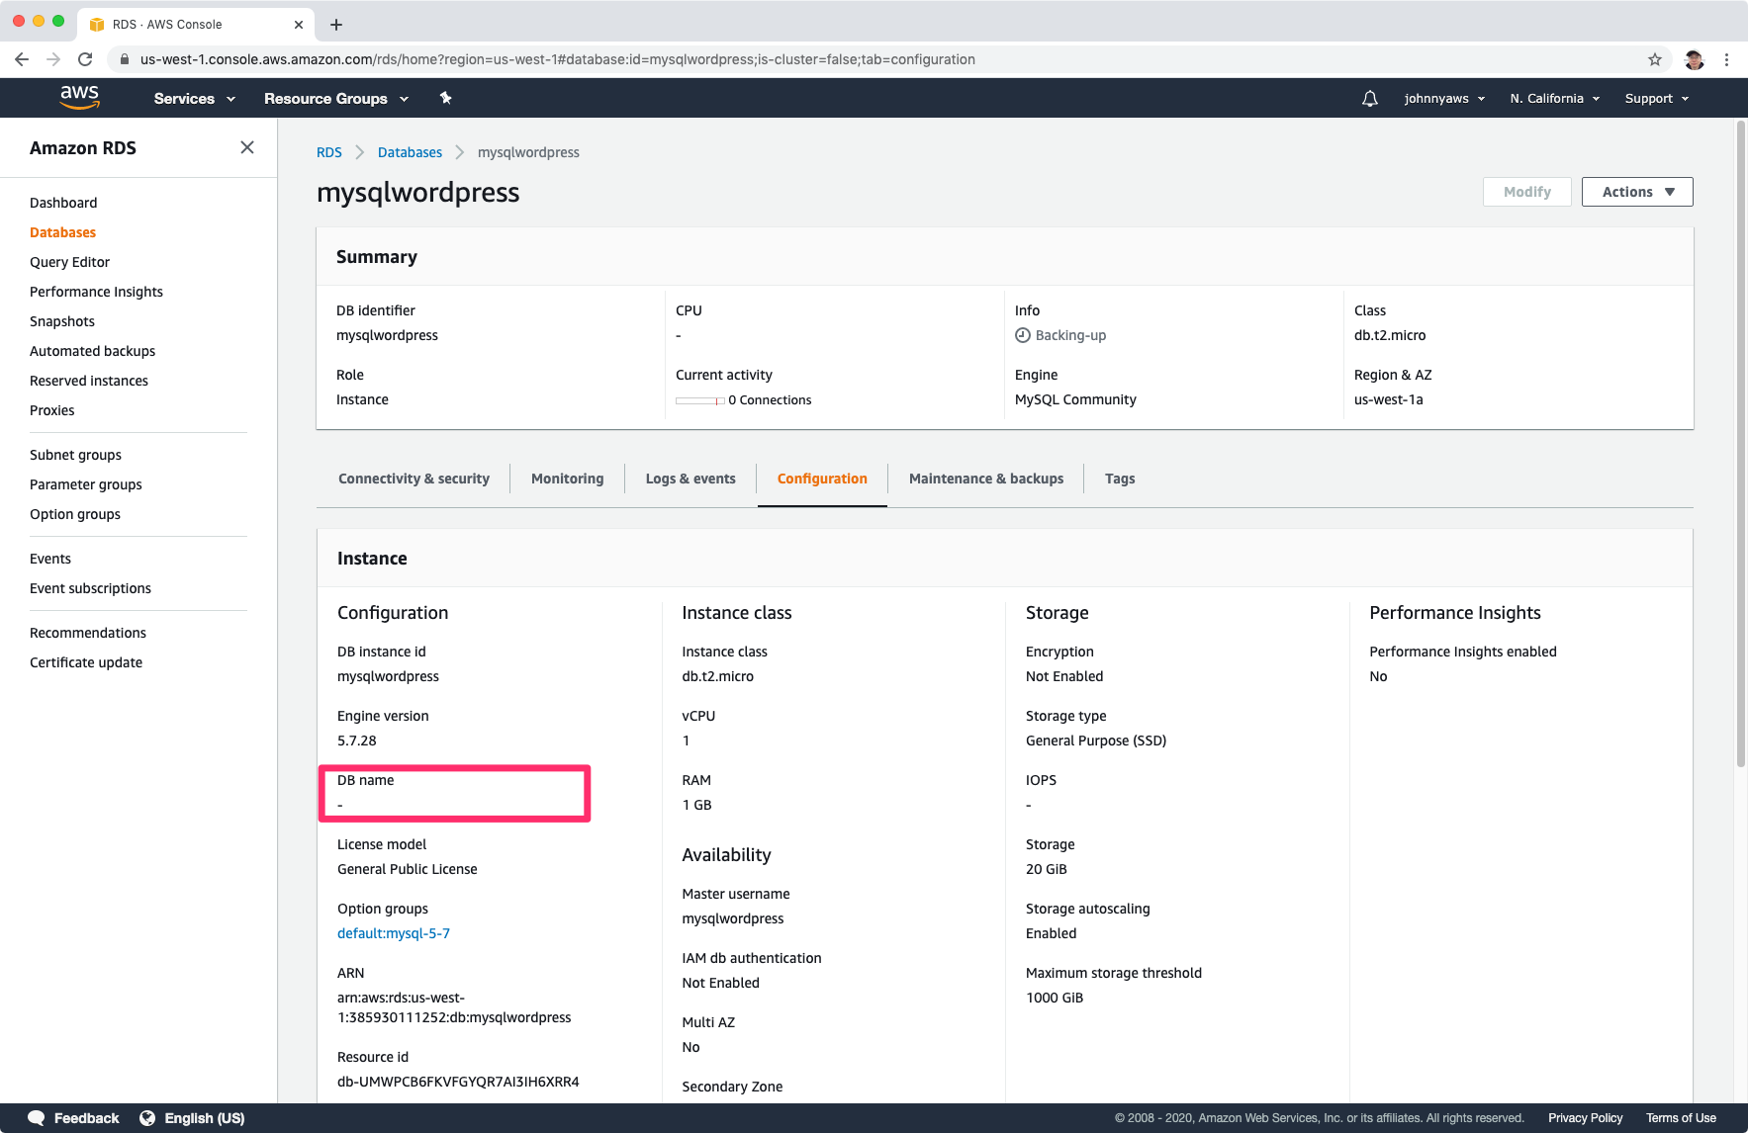The width and height of the screenshot is (1748, 1133).
Task: Select the ARN value text
Action: (454, 1007)
